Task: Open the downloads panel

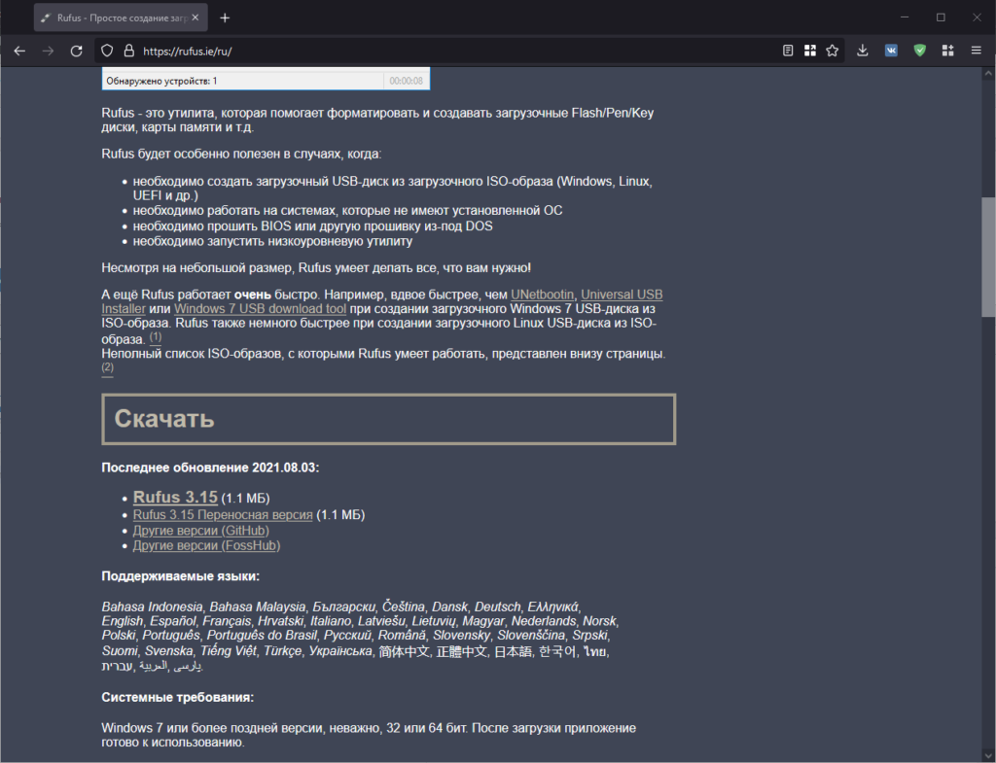Action: point(862,51)
